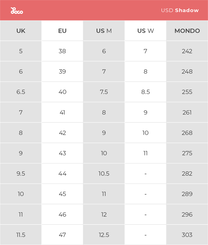208x245 pixels.
Task: Select the MONDO column header
Action: point(187,31)
